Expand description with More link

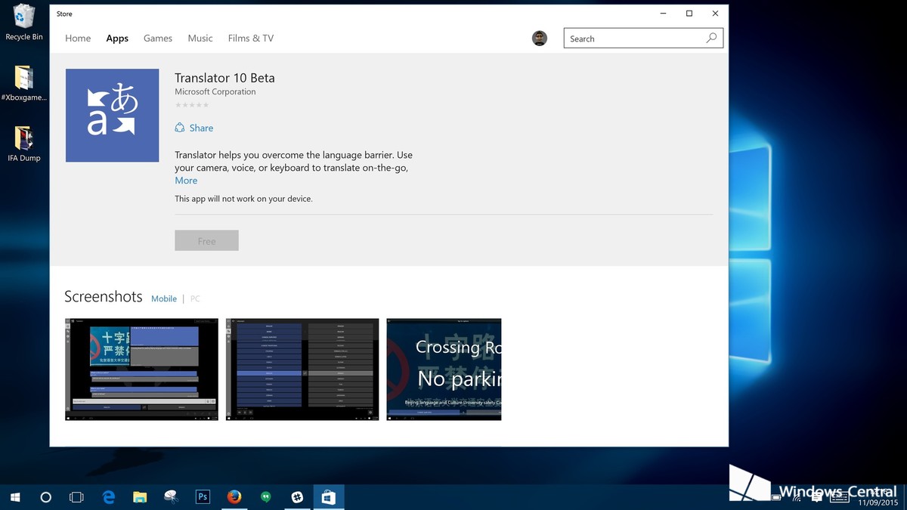[186, 181]
